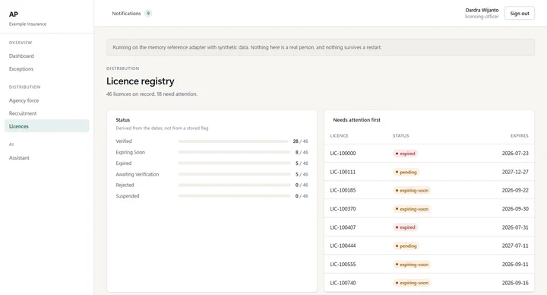Click the Awaiting Verification label

[137, 174]
